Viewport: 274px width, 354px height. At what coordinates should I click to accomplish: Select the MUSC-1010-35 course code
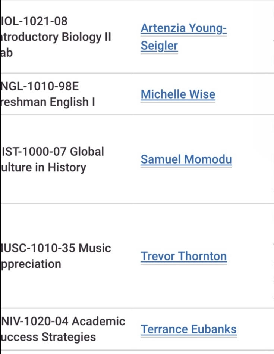pyautogui.click(x=38, y=248)
